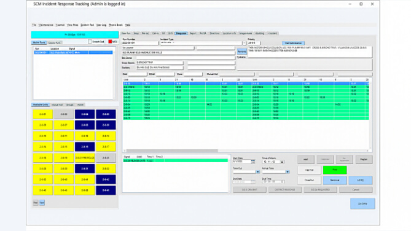The height and width of the screenshot is (231, 411).
Task: Expand the Incident Type dropdown
Action: pos(245,43)
